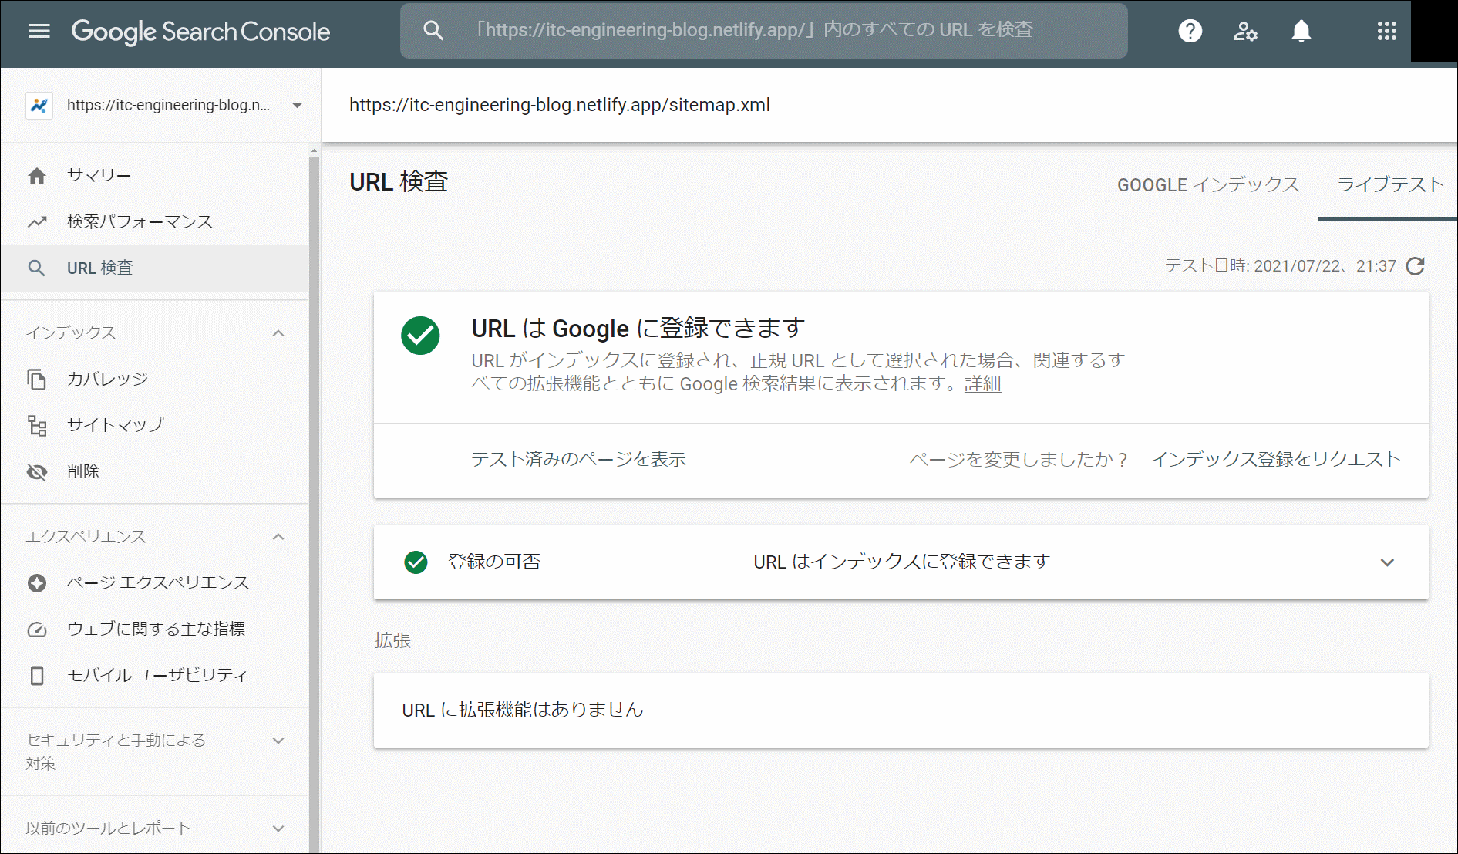Screen dimensions: 1458x854
Task: Open サマリー in the sidebar
Action: (x=155, y=176)
